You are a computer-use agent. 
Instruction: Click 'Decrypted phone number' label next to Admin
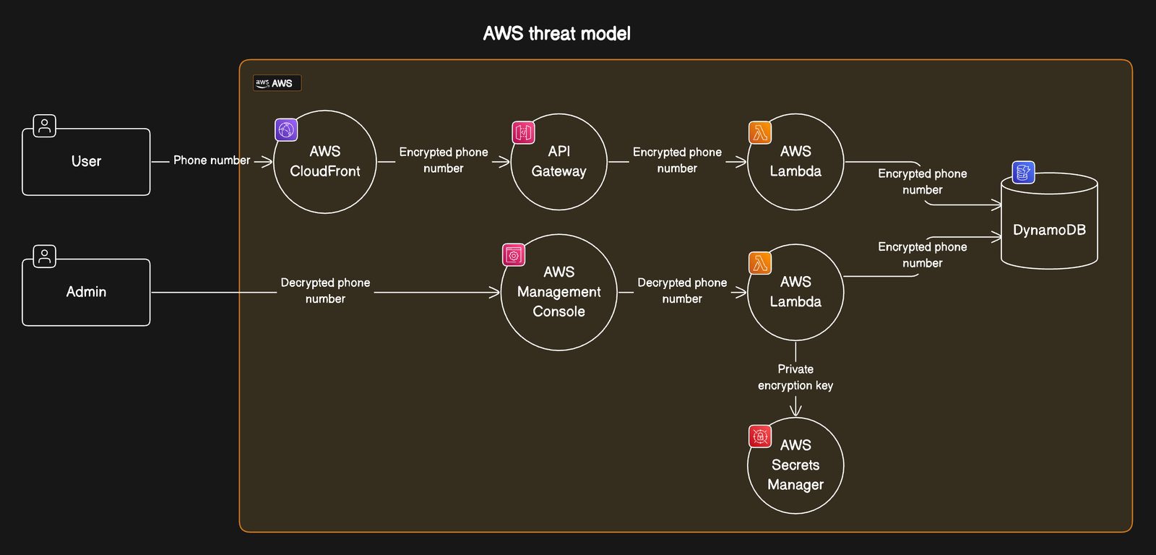coord(325,291)
